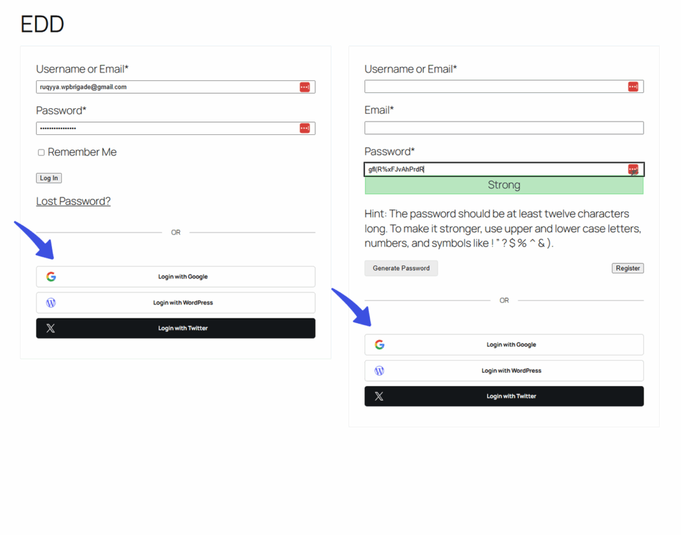681x535 pixels.
Task: Click the Log In button
Action: [49, 178]
